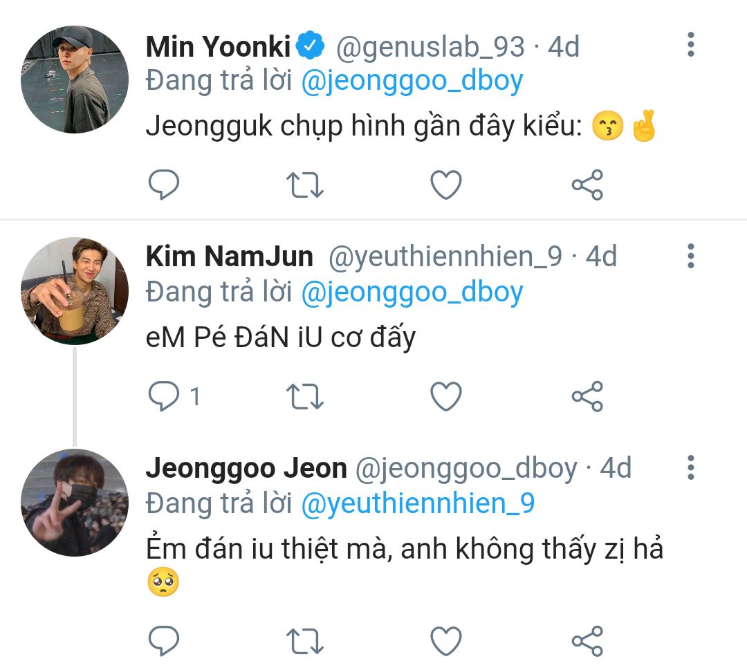The image size is (747, 670).
Task: Retweet Jeonggoo Jeon's tweet
Action: pos(305,641)
